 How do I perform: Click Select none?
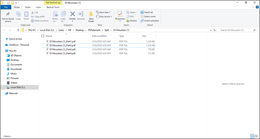148,16
